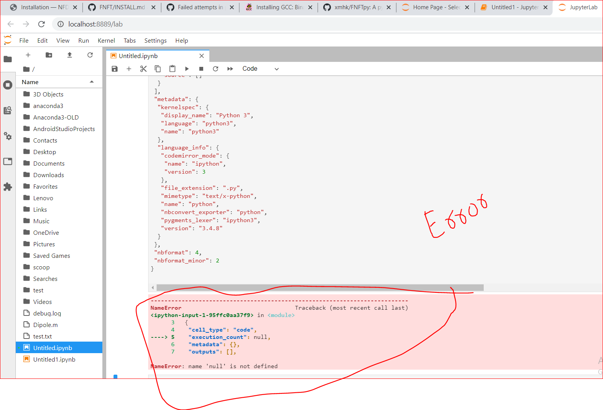Image resolution: width=603 pixels, height=410 pixels.
Task: Open the extensions manager in the left sidebar
Action: tap(8, 187)
